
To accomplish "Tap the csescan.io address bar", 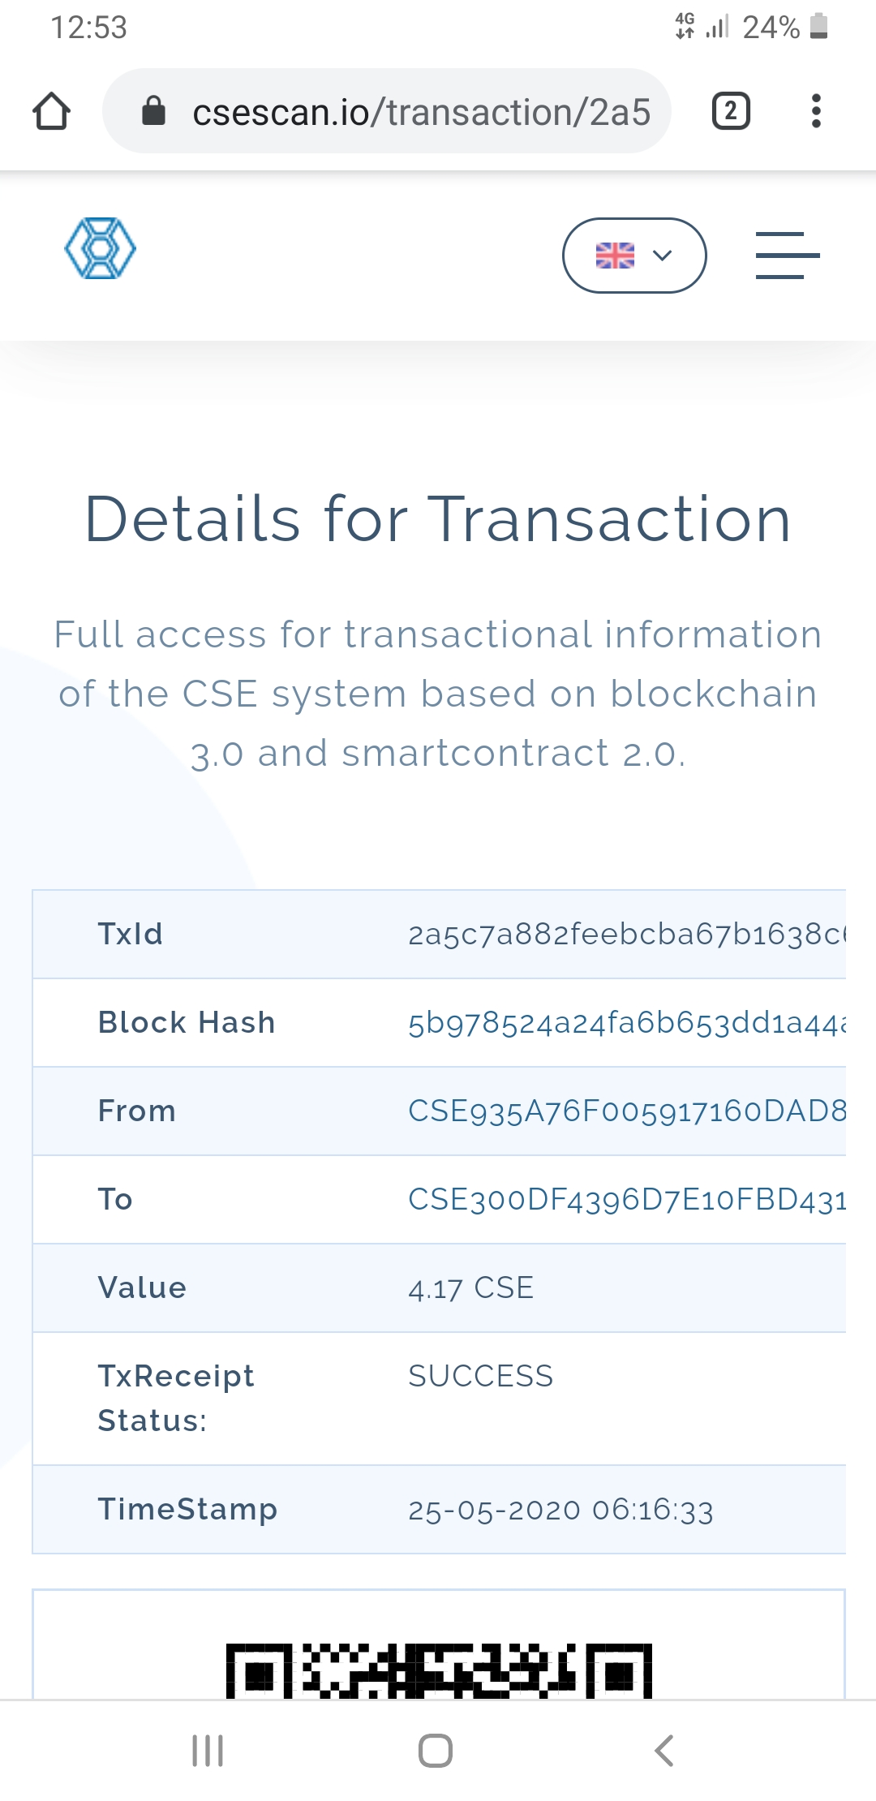I will coord(421,112).
